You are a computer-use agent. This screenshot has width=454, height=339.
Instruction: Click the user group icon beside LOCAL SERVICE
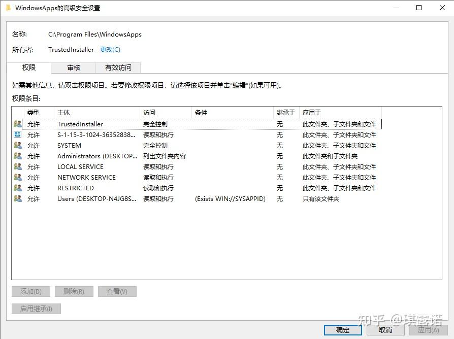[x=18, y=166]
